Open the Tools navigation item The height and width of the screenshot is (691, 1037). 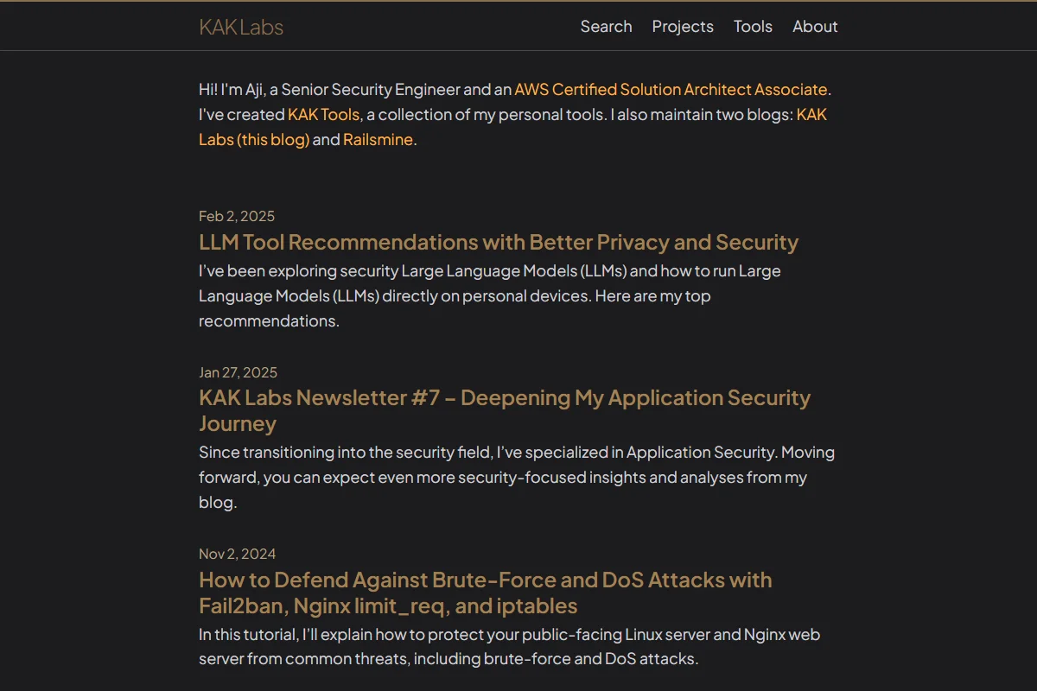[x=753, y=27]
